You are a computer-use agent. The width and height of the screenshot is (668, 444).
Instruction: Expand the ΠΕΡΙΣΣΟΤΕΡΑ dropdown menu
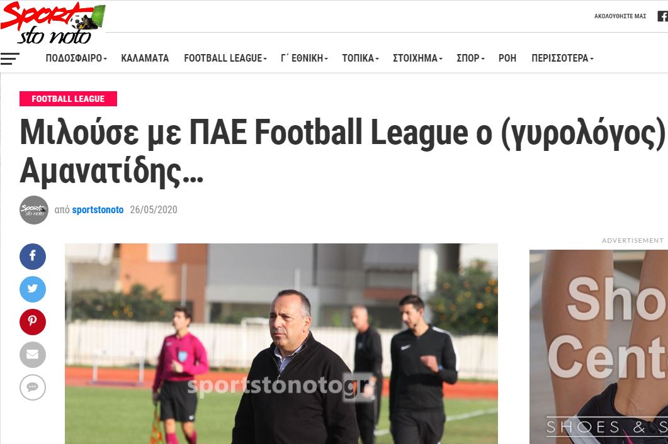click(x=562, y=58)
